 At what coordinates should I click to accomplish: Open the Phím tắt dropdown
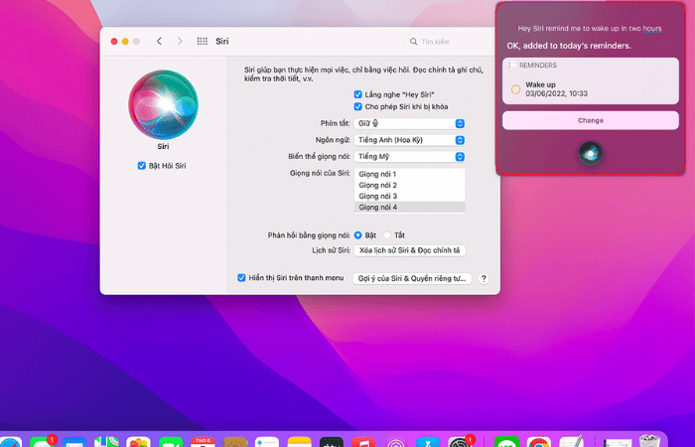click(409, 124)
